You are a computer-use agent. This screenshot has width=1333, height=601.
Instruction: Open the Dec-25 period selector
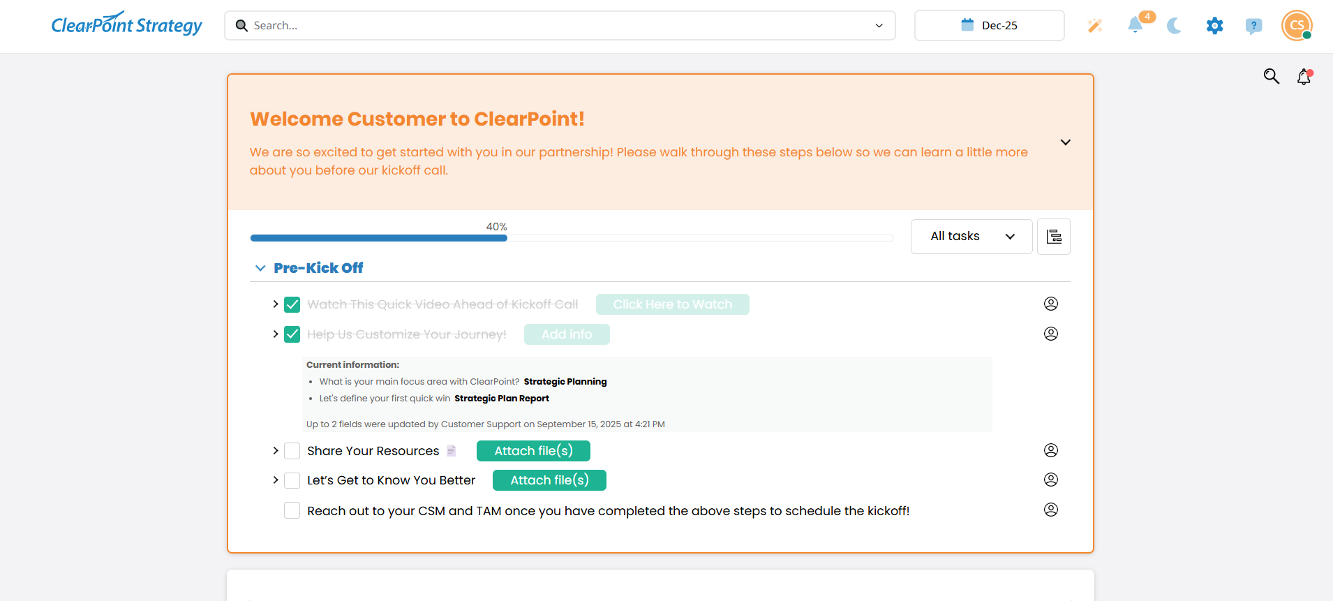[x=989, y=25]
